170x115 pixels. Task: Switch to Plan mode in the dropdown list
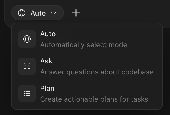click(87, 93)
